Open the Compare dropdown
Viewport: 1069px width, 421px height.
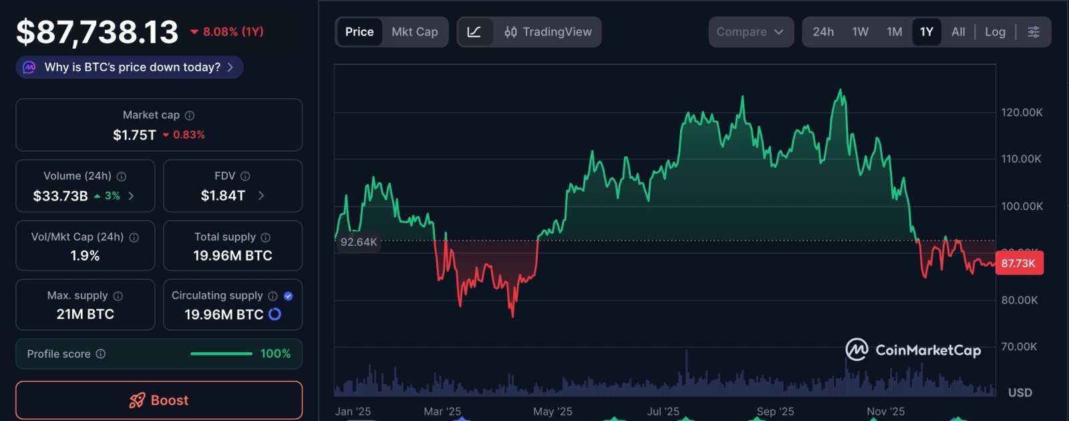pos(750,31)
